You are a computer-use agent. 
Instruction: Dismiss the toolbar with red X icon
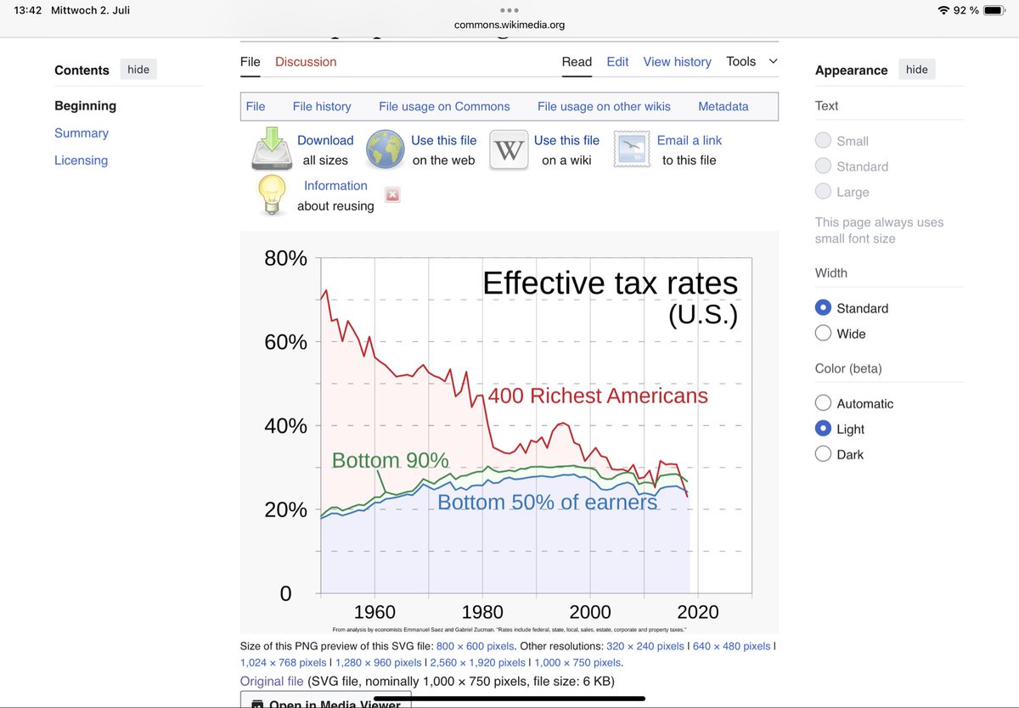[392, 195]
